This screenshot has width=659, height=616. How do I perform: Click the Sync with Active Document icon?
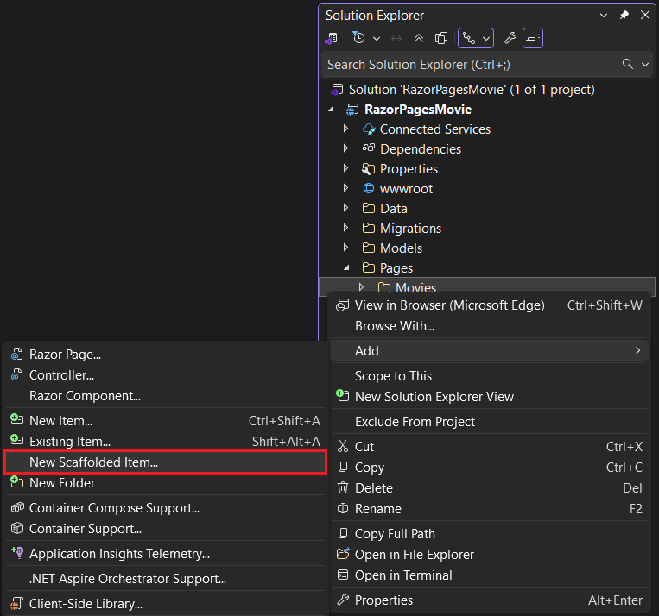tap(396, 39)
